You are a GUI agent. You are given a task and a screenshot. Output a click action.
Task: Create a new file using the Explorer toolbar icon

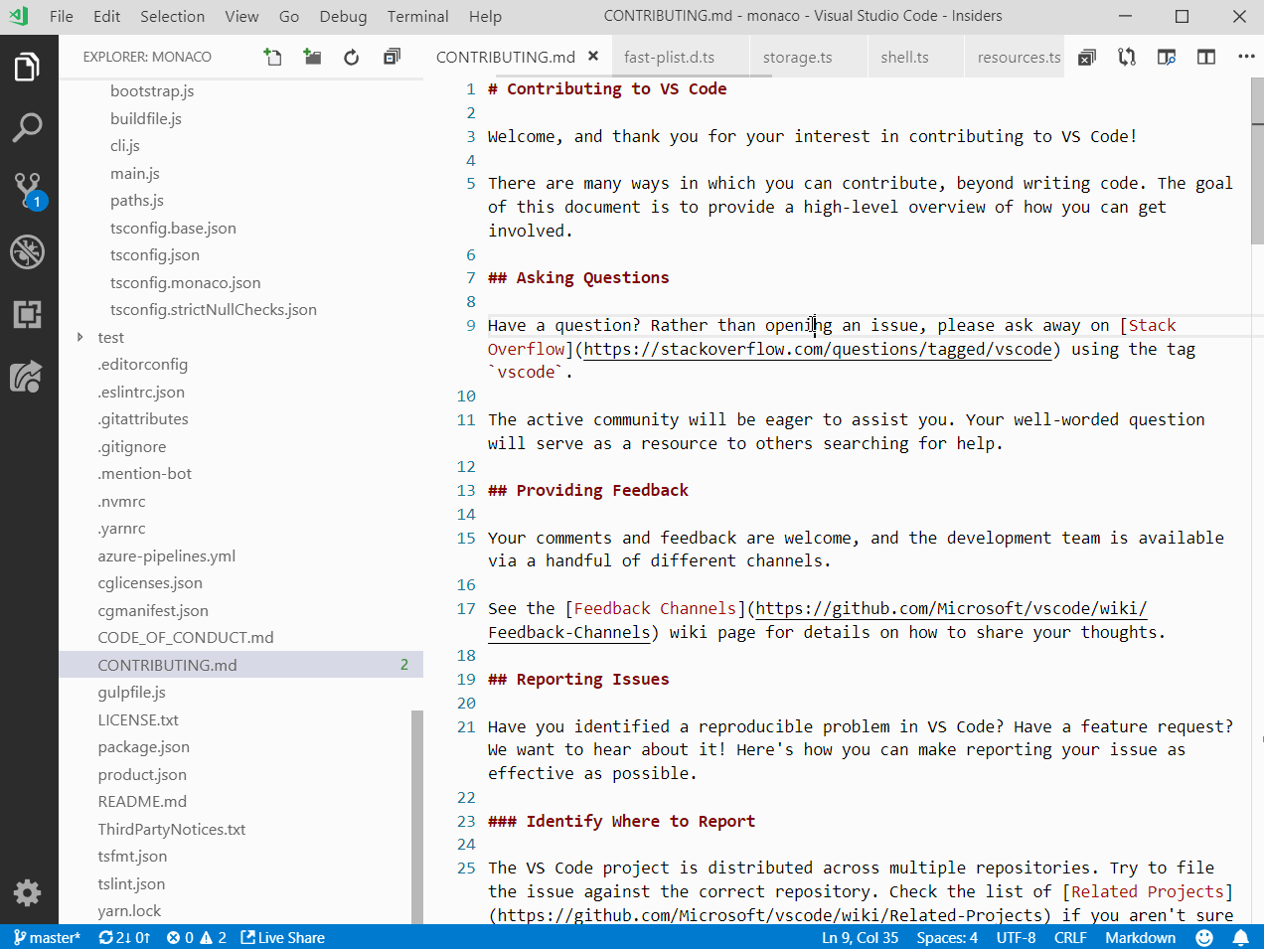click(x=273, y=57)
